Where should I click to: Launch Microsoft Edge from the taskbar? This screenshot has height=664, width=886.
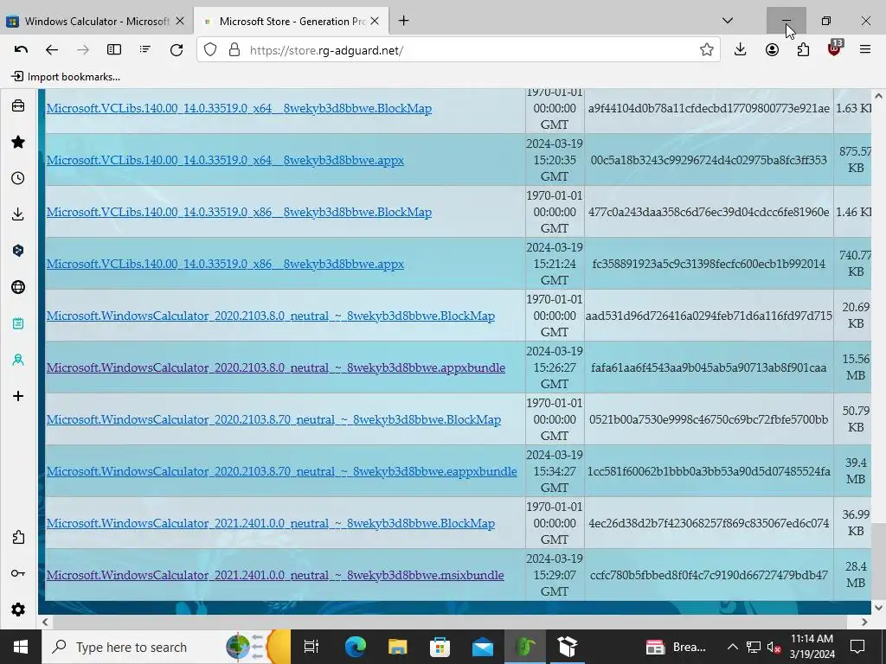[355, 647]
